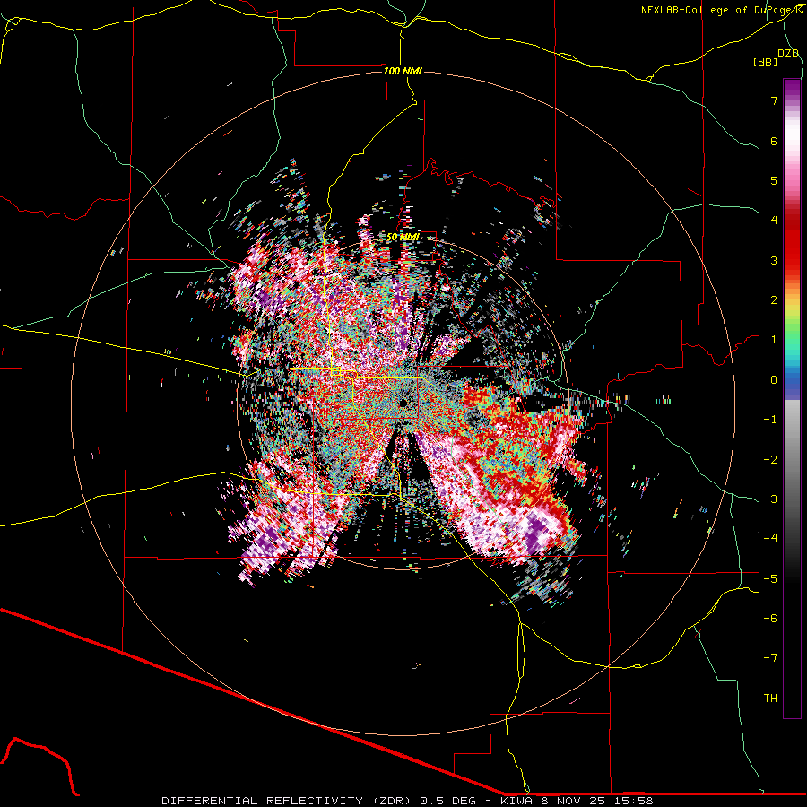This screenshot has width=807, height=807.
Task: Click the 6 value on the color scale
Action: point(774,141)
